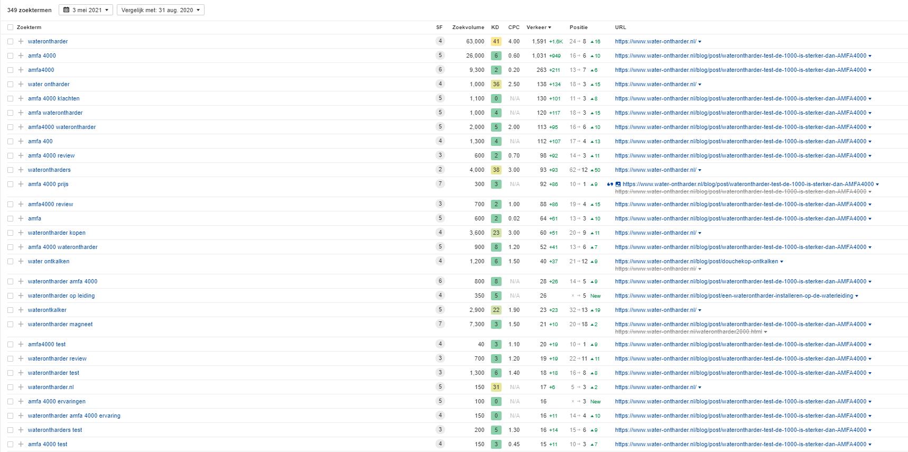Open URL dropdown arrow for 'waterontkalker'
This screenshot has height=452, width=908.
point(700,310)
